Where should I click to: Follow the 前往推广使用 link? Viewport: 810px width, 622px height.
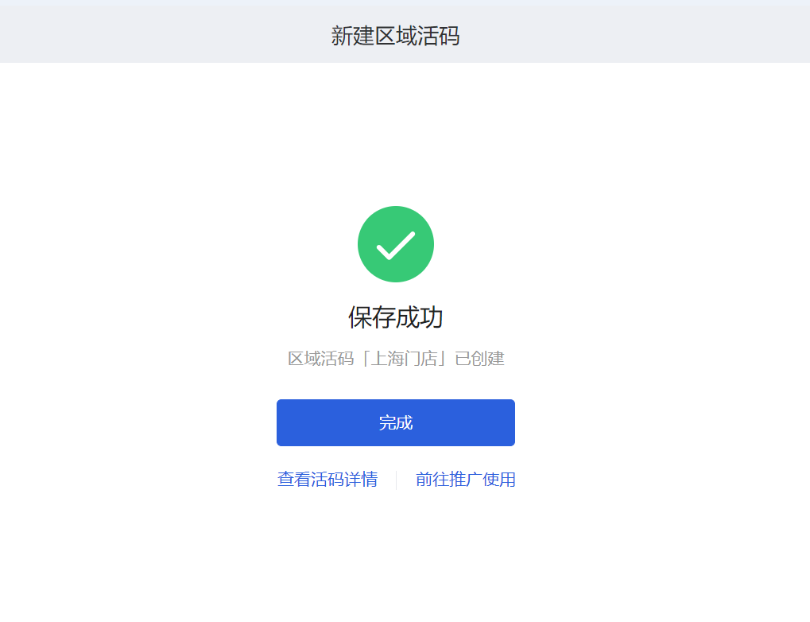pos(466,480)
